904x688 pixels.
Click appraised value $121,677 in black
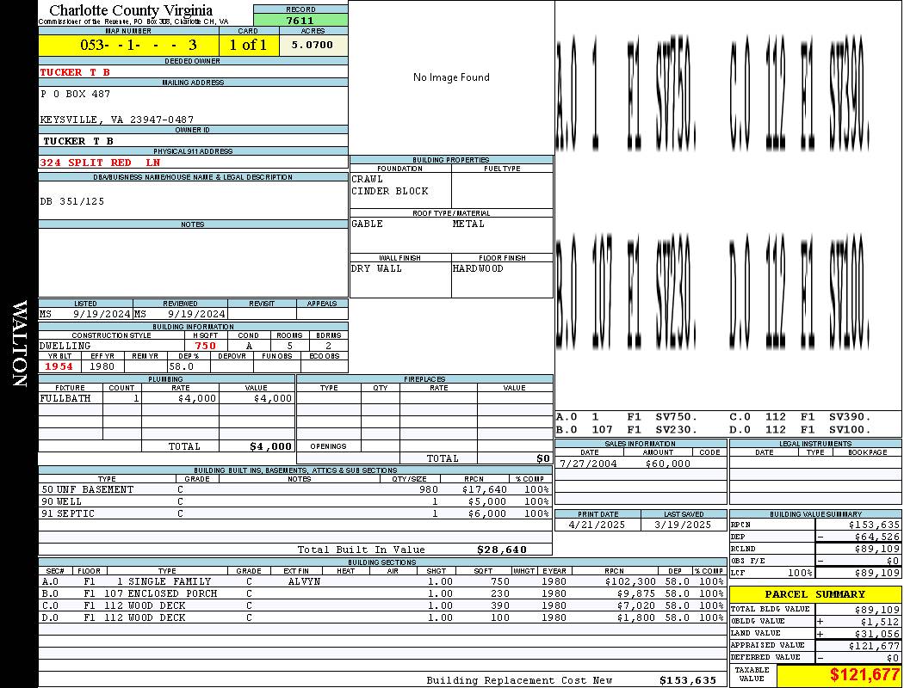point(874,646)
